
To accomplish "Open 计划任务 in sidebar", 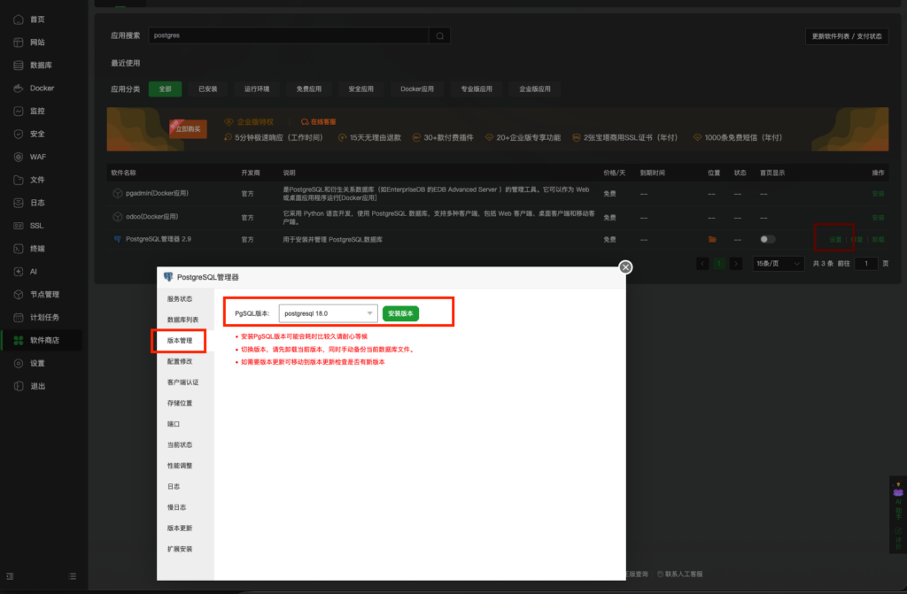I will pyautogui.click(x=44, y=318).
